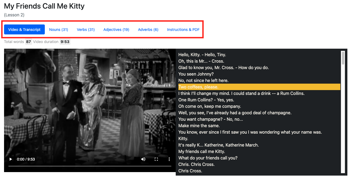Select line "Hello, Kitty. - Hello, Tiny."
The width and height of the screenshot is (349, 178).
[x=202, y=55]
